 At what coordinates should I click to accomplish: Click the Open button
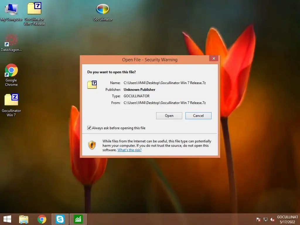pos(169,116)
